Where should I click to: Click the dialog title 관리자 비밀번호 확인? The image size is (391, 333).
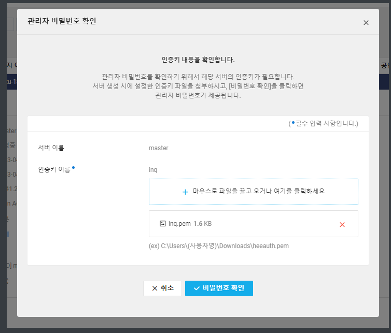pyautogui.click(x=62, y=21)
